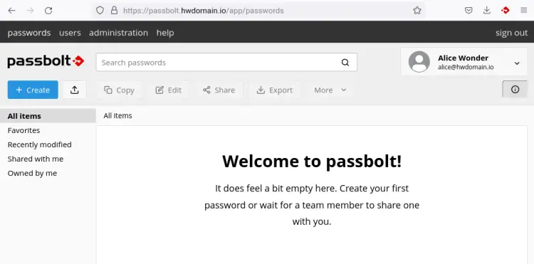Image resolution: width=534 pixels, height=264 pixels.
Task: Expand the Alice Wonder profile dropdown chevron
Action: 517,63
